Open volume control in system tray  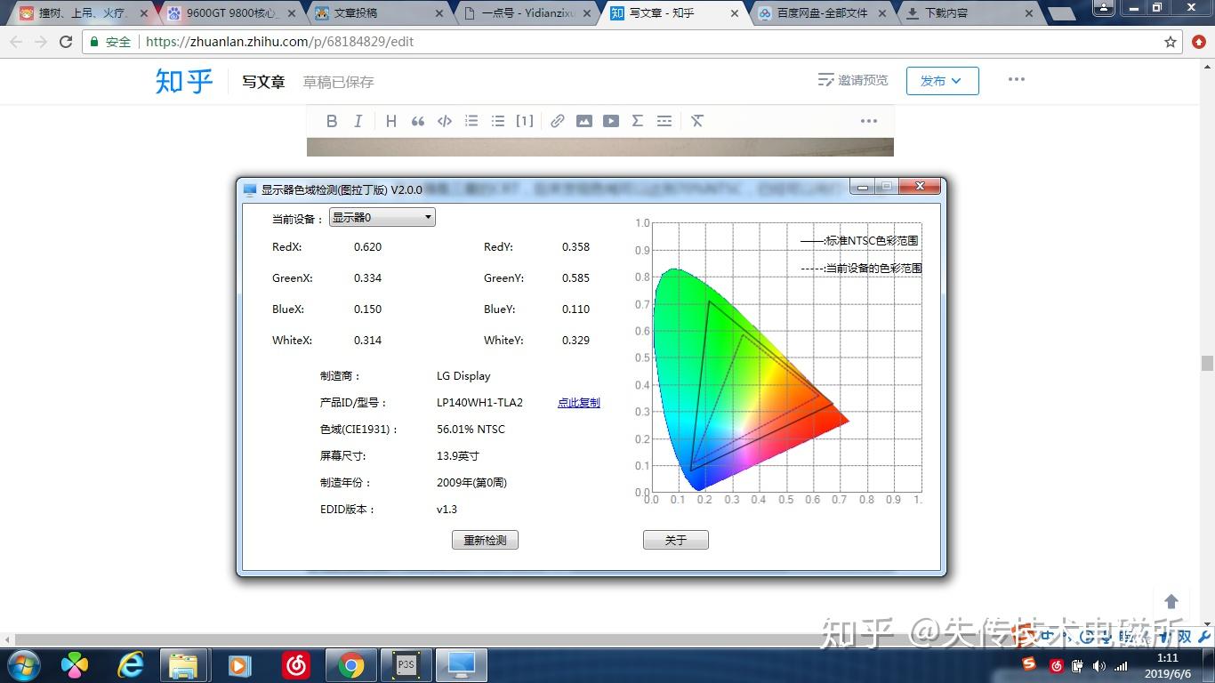(x=1099, y=665)
